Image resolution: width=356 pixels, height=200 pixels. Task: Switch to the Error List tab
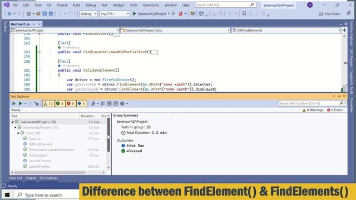click(x=16, y=178)
